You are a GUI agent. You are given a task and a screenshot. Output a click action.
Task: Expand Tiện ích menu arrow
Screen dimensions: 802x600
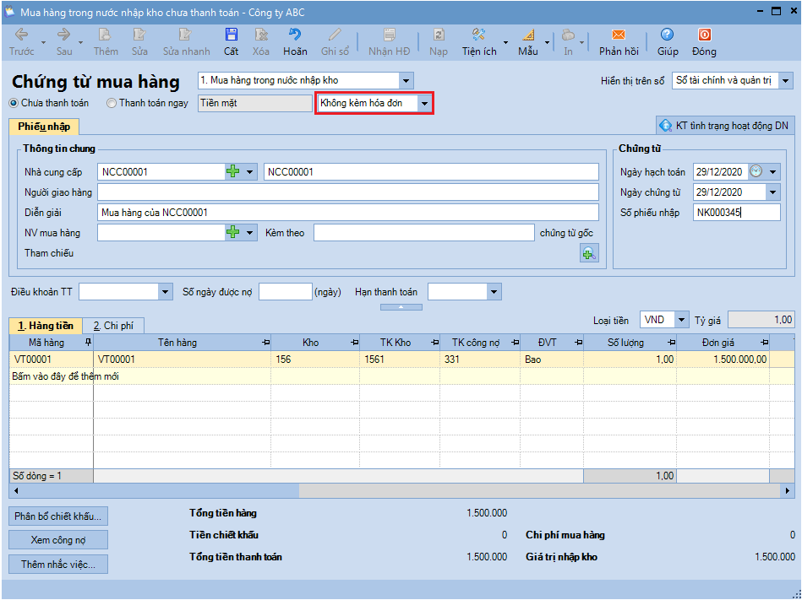[505, 42]
